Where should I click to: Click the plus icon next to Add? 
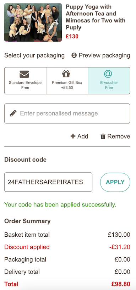(x=73, y=136)
